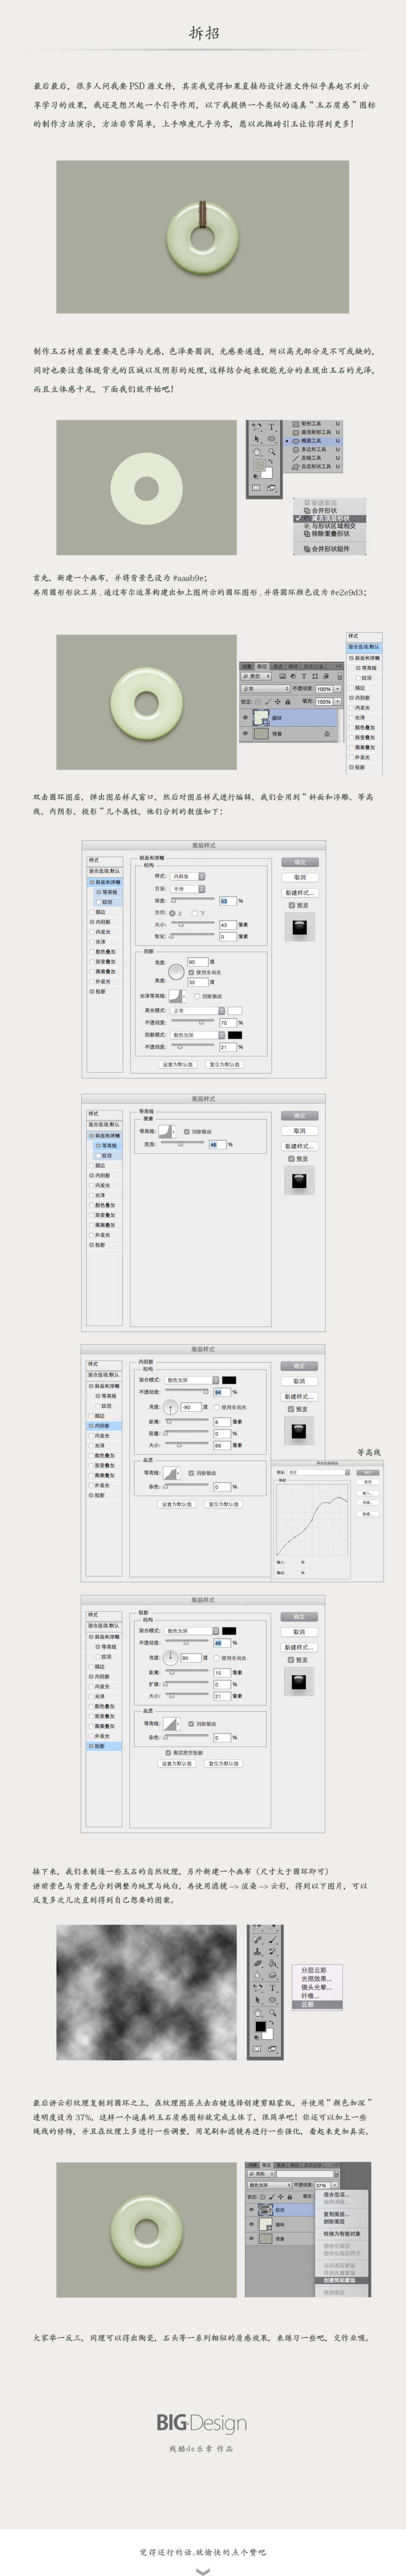This screenshot has width=406, height=2576.
Task: Toggle 使用全局光 in 斜面和浮雕 dialog
Action: coord(191,972)
